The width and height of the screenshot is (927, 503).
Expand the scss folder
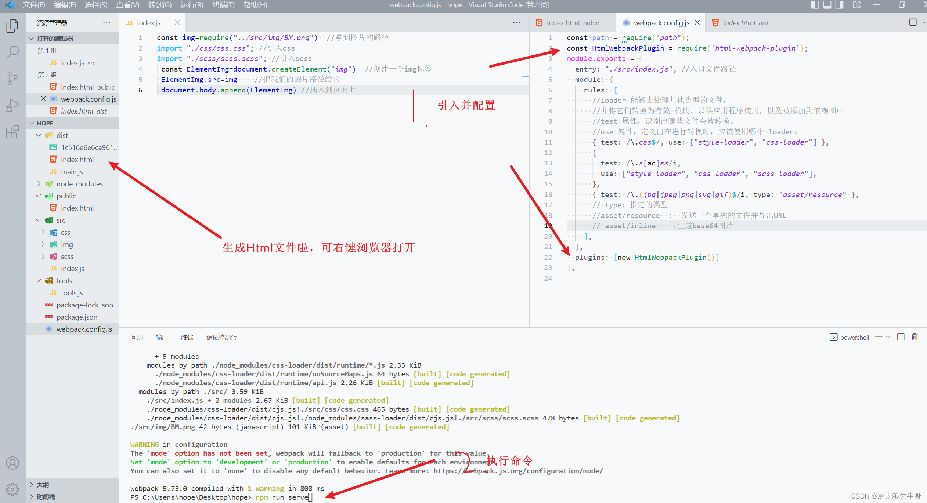click(43, 256)
